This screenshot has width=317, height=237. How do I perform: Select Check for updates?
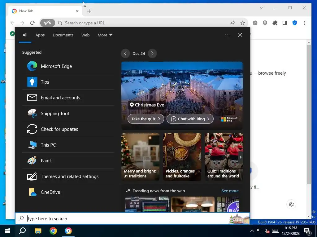(68, 129)
